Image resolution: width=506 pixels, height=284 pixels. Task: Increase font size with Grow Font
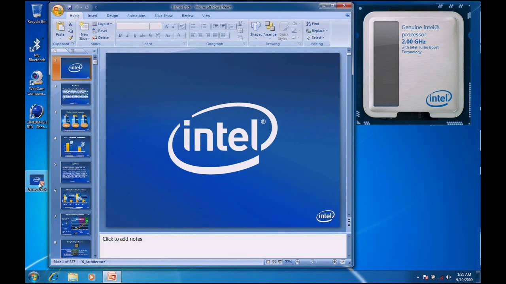coord(166,26)
